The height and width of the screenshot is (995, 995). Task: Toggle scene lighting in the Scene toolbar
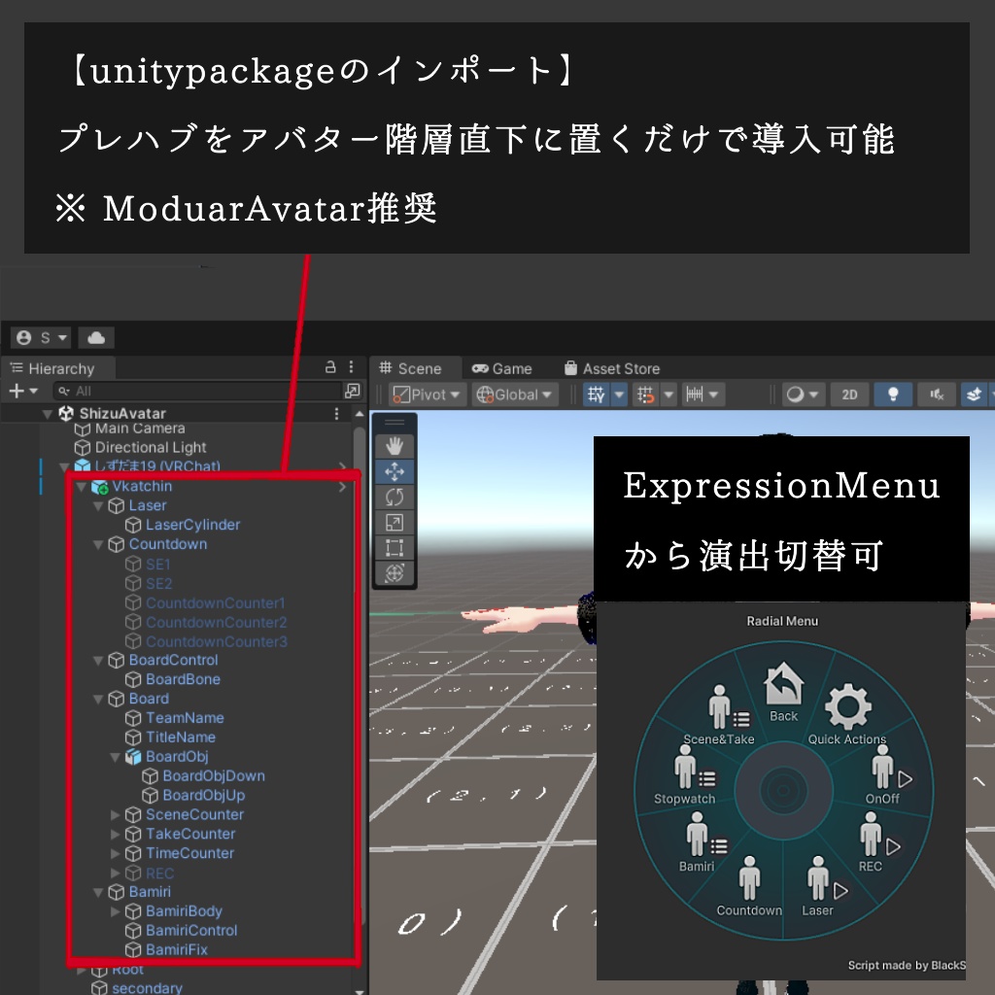click(892, 395)
